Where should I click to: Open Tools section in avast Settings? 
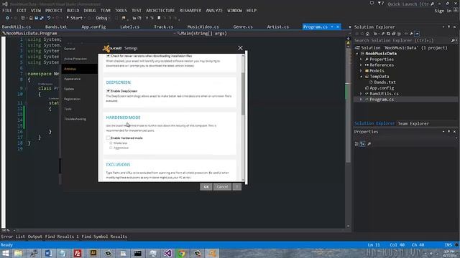tap(68, 109)
